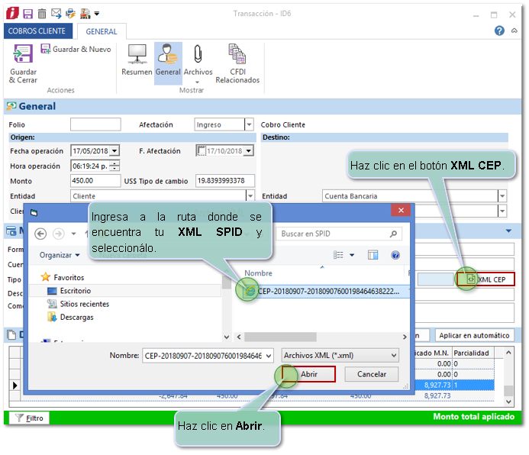Click Aplicar en automático
The image size is (529, 455).
(474, 335)
